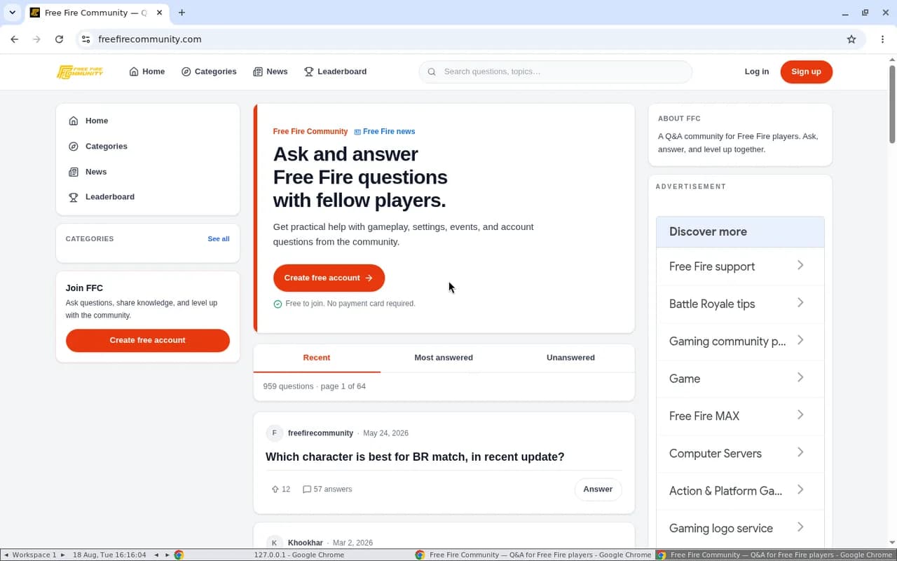897x561 pixels.
Task: Expand the Game row chevron
Action: click(x=800, y=377)
